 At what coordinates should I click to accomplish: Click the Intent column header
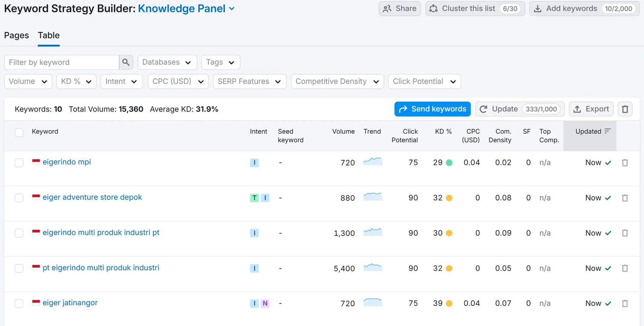coord(258,132)
